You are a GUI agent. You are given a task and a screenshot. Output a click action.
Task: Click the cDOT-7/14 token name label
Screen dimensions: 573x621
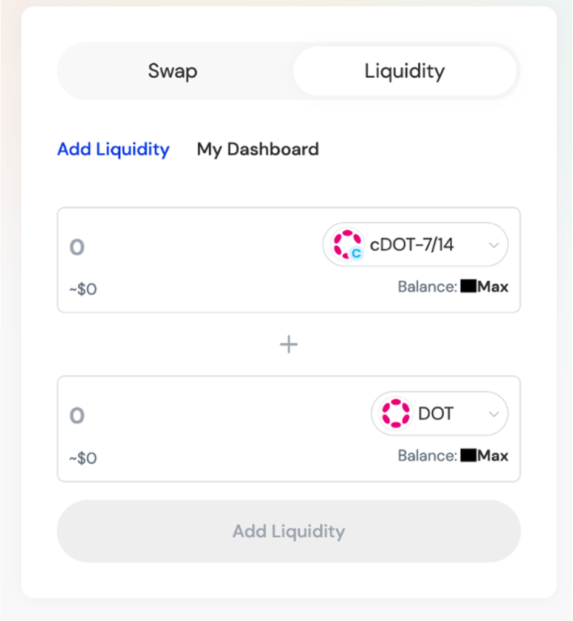(412, 245)
